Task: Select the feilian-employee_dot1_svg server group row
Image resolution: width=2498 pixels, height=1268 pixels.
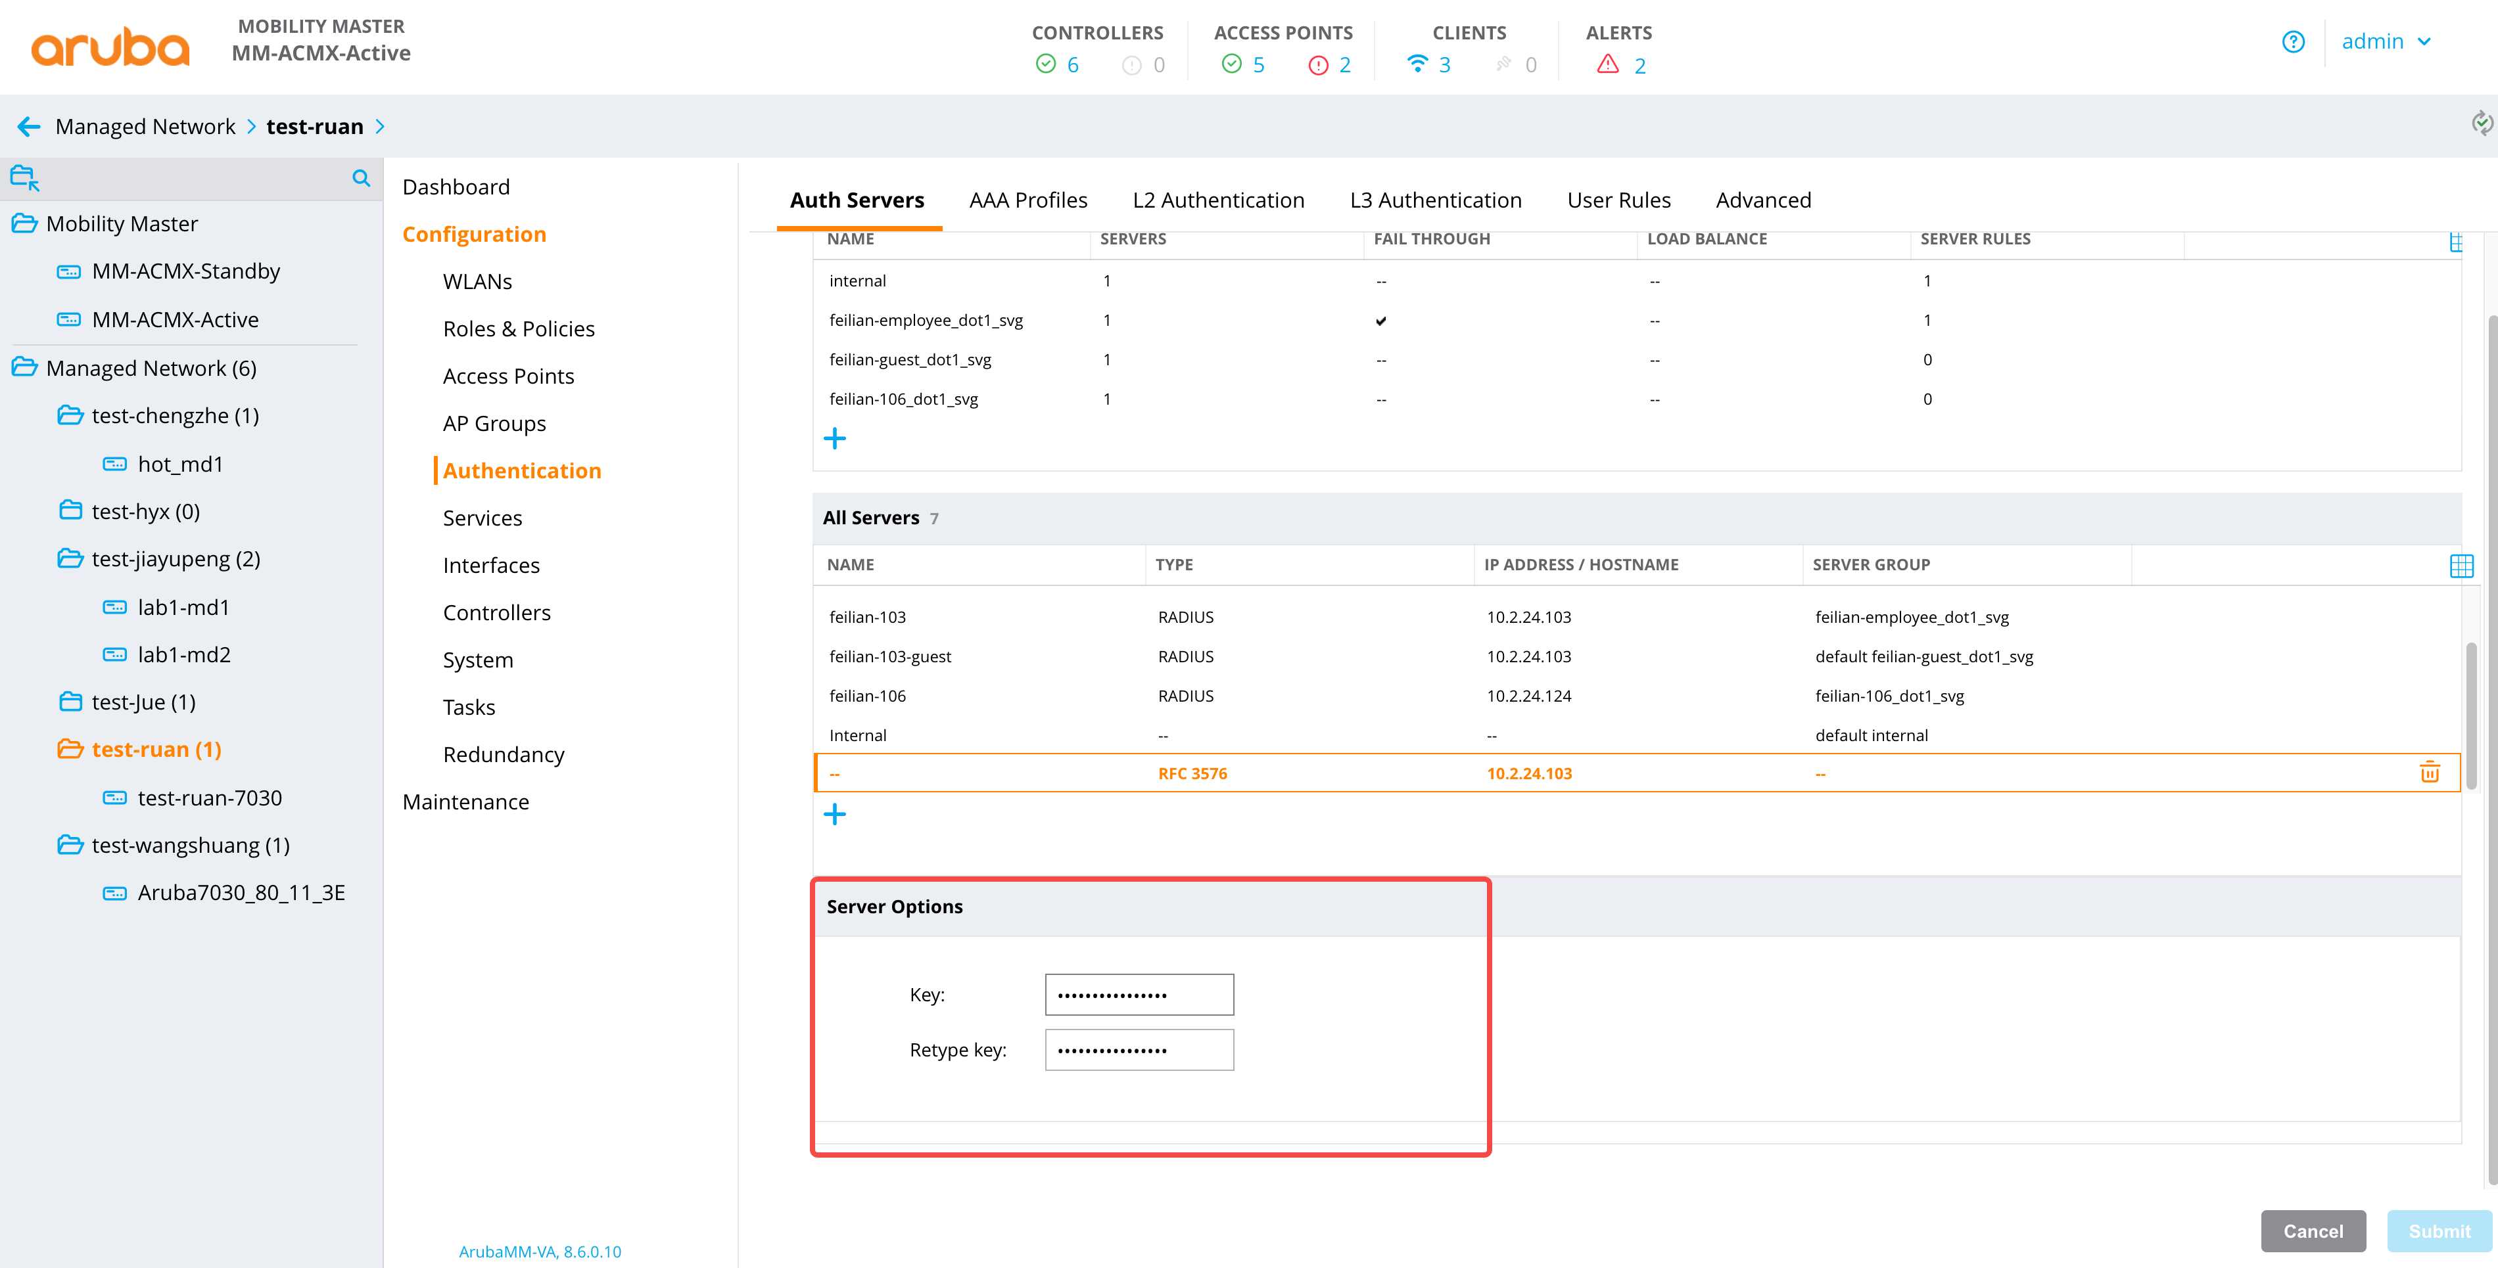Action: click(x=1636, y=320)
